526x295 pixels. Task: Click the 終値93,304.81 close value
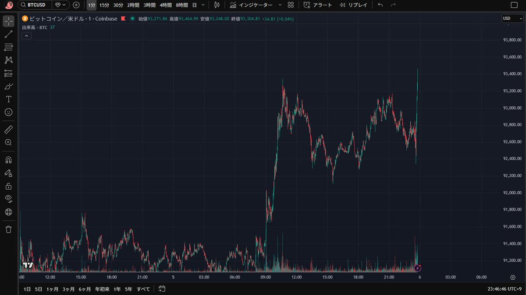tap(245, 19)
